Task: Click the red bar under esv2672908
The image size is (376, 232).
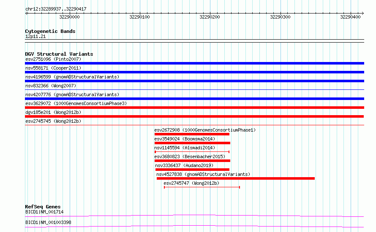Action: pyautogui.click(x=192, y=134)
